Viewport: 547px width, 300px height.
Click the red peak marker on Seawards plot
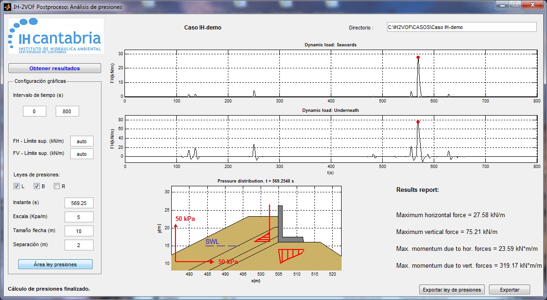[x=418, y=58]
